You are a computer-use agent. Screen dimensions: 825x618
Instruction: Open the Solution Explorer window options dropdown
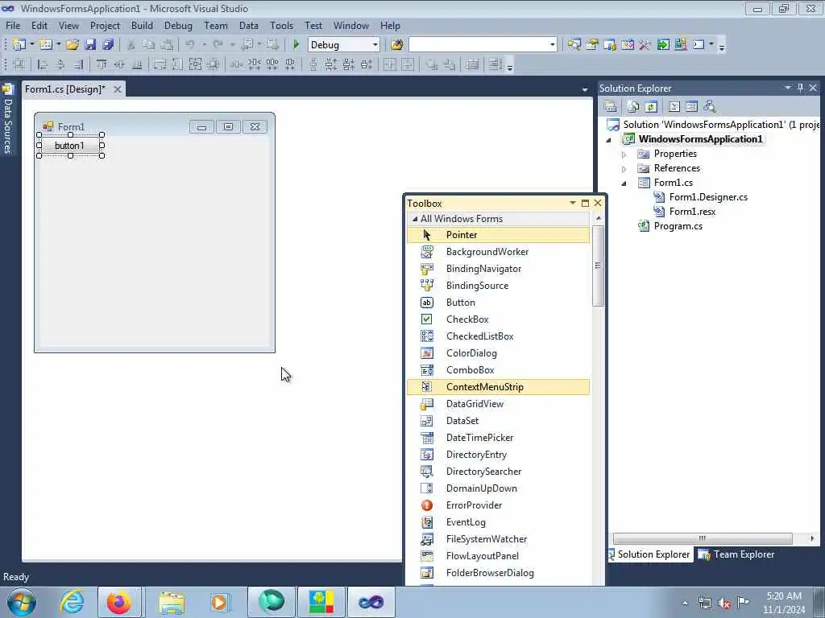click(x=788, y=88)
